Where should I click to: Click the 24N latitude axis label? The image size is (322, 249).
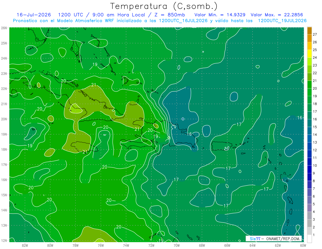(x=4, y=58)
